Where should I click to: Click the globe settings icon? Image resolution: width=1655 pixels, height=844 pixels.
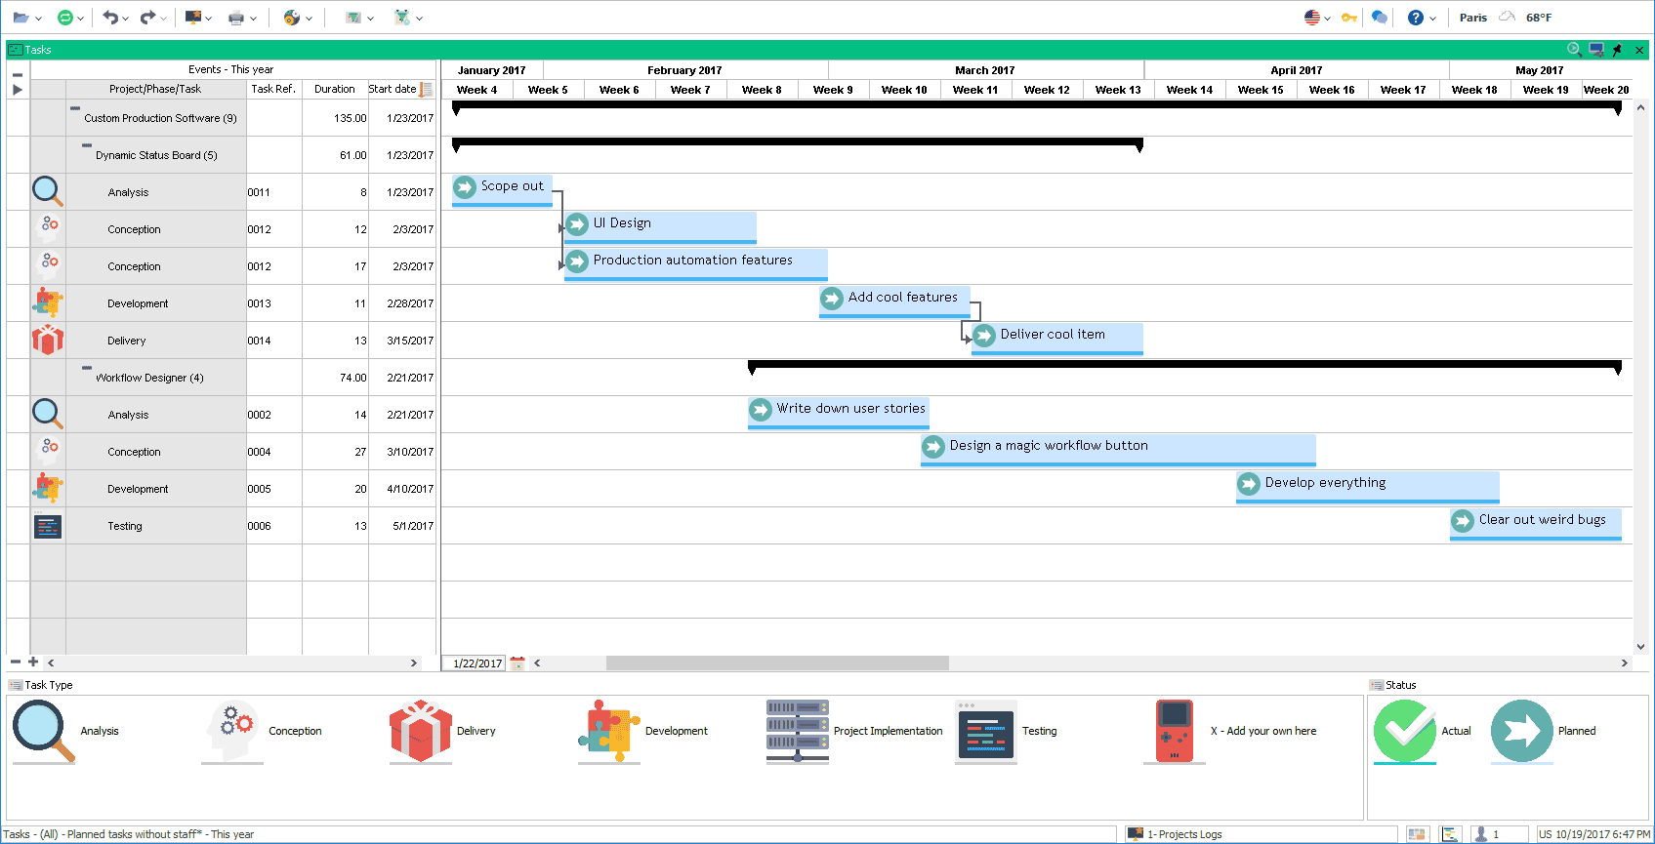pyautogui.click(x=291, y=18)
